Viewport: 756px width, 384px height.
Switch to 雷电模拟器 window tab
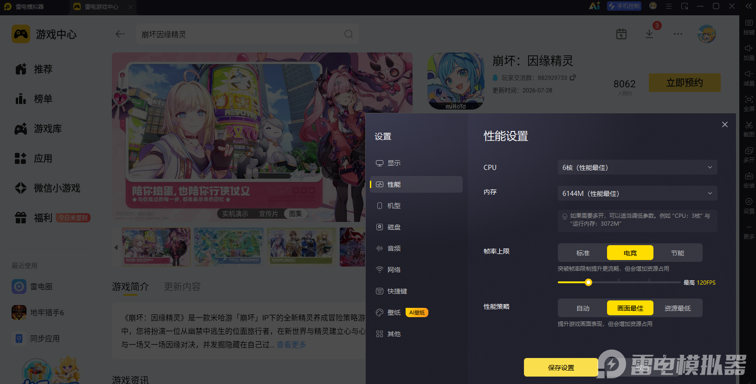pos(30,7)
